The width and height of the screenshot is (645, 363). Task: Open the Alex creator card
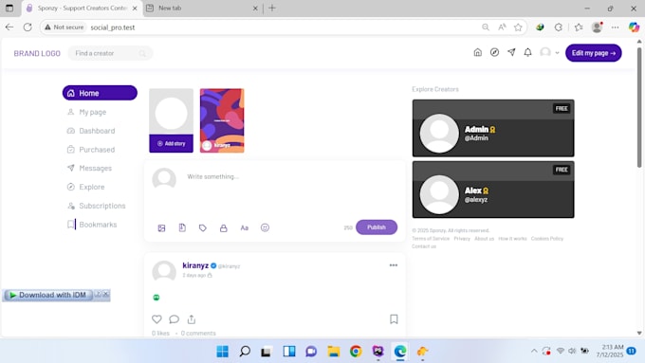pyautogui.click(x=493, y=190)
